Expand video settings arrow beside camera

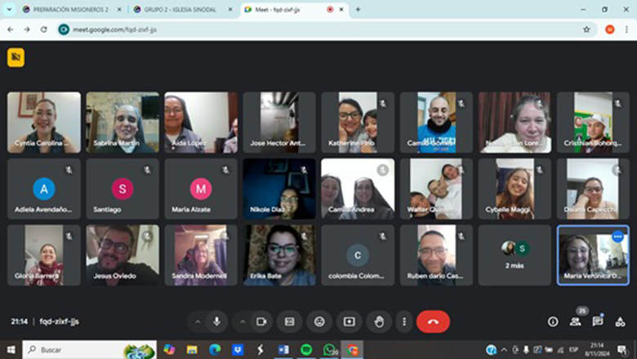pos(241,321)
